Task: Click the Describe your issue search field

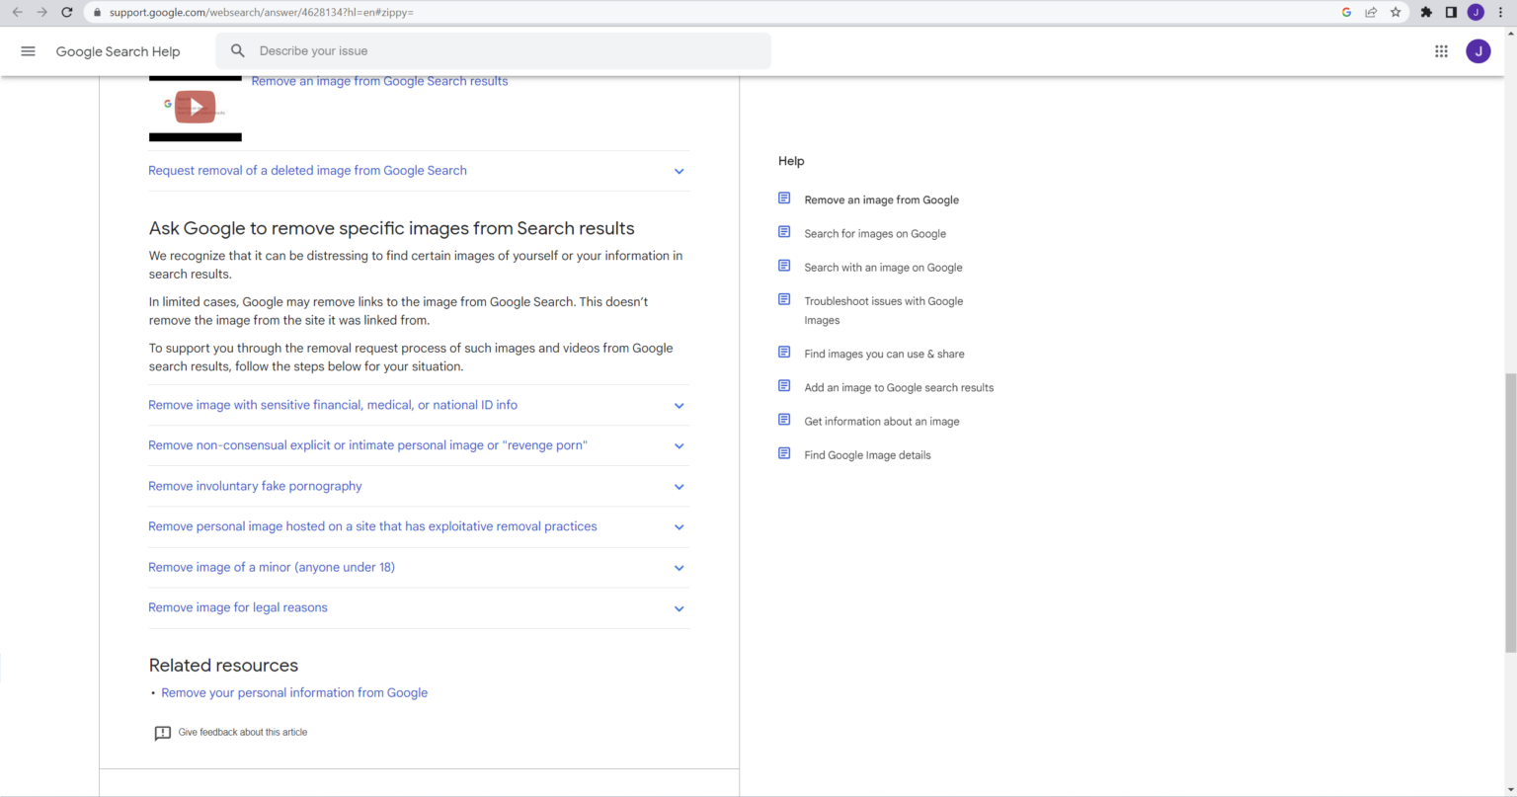Action: [x=494, y=51]
